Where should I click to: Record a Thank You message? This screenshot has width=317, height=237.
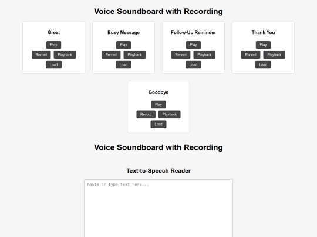251,55
